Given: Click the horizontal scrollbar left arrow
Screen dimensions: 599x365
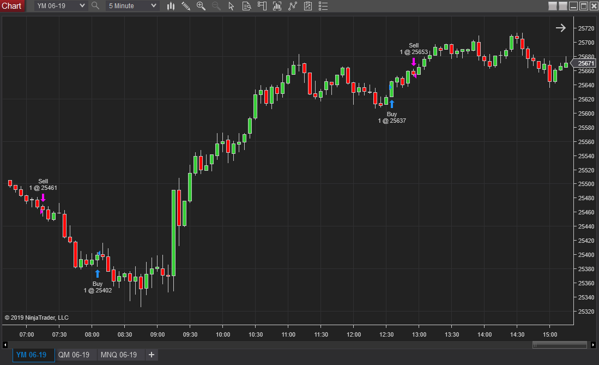Looking at the screenshot, I should tap(5, 345).
